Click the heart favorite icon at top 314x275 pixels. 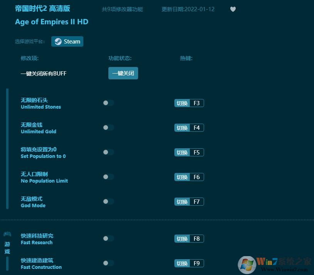[x=233, y=9]
